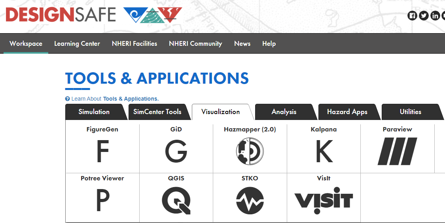
Task: Select the Kalpana K icon
Action: tap(324, 151)
